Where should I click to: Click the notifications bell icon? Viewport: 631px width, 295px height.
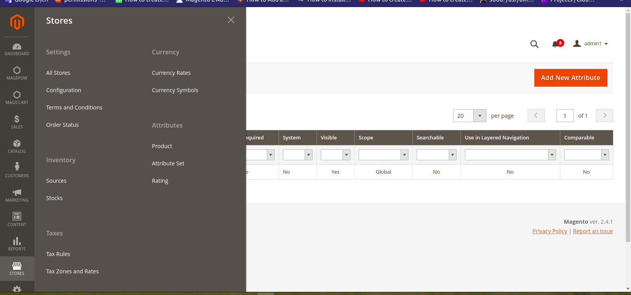click(x=555, y=44)
